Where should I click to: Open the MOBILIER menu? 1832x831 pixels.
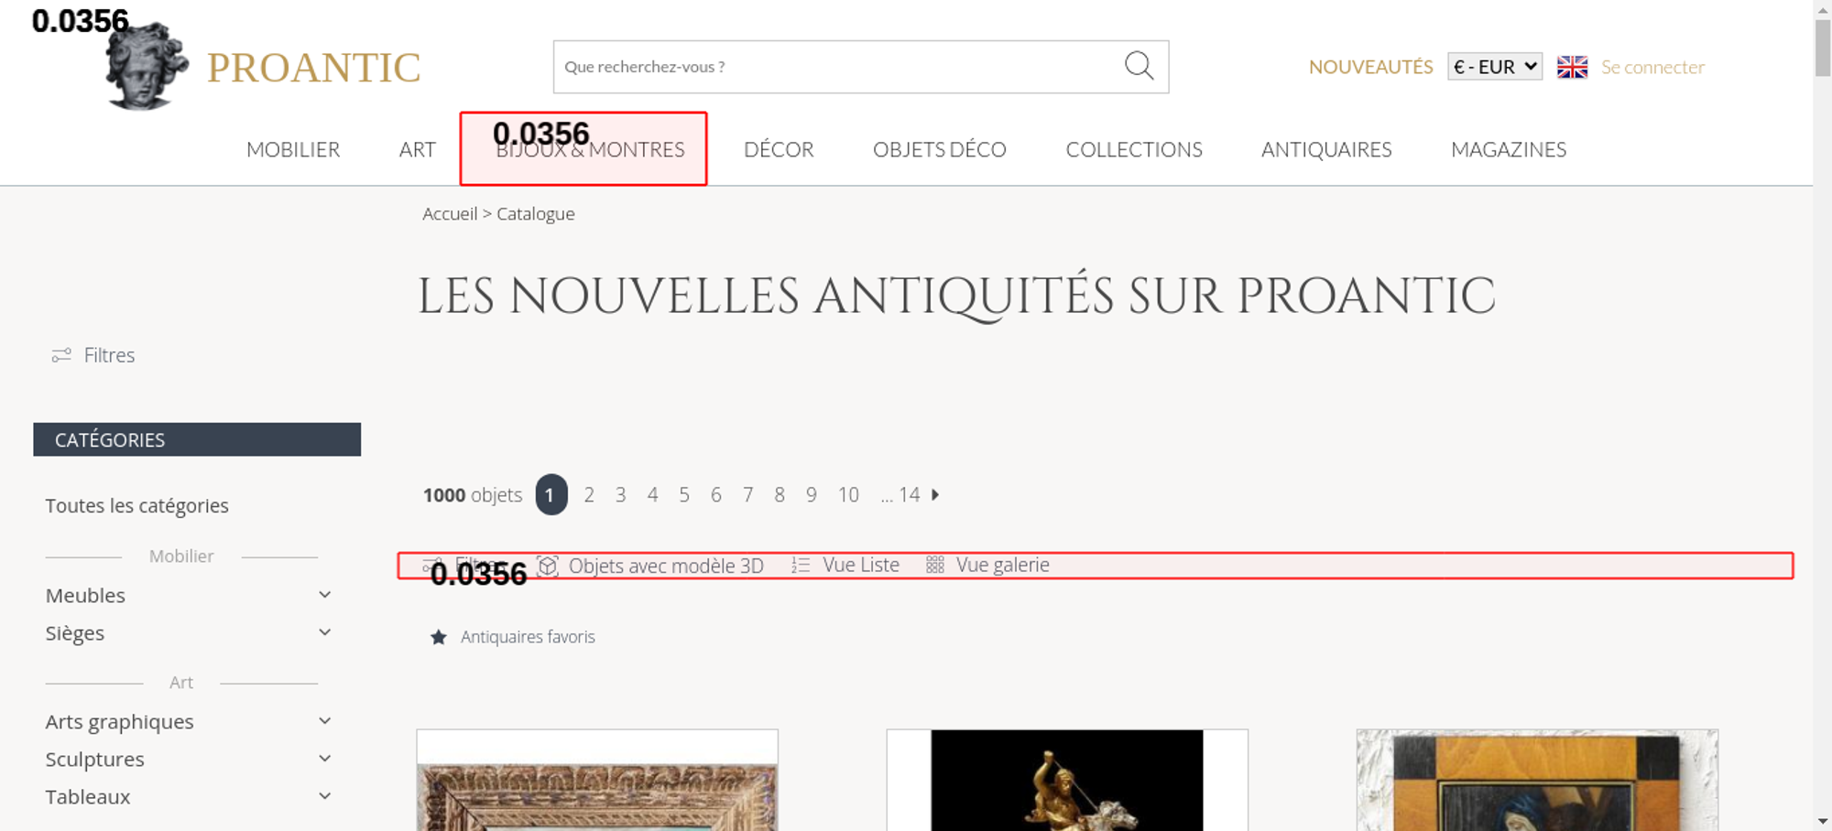pos(293,150)
